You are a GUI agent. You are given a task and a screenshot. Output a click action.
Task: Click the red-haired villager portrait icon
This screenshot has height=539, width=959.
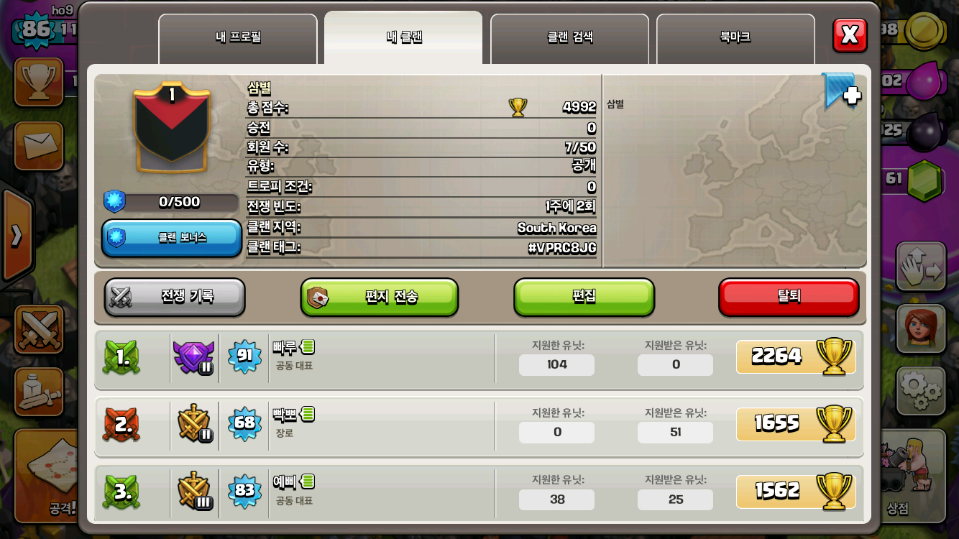(x=920, y=328)
